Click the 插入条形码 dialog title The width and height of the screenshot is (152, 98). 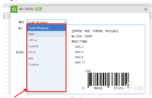coord(26,9)
